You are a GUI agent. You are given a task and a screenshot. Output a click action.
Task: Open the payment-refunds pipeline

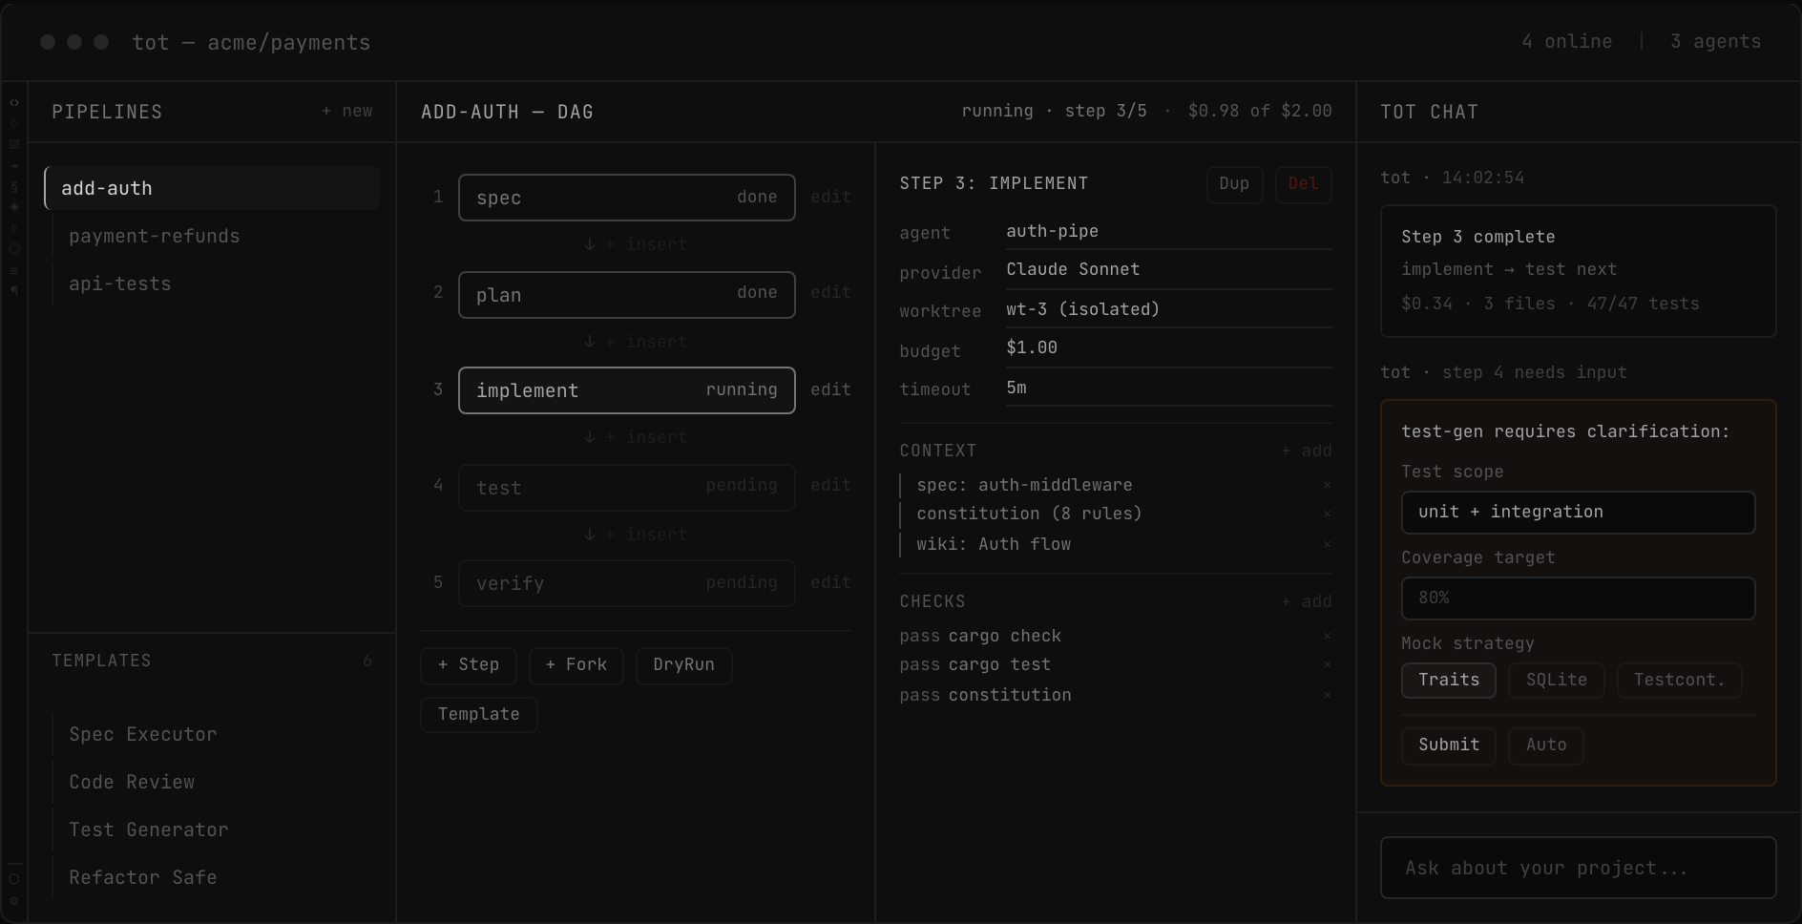pyautogui.click(x=216, y=236)
